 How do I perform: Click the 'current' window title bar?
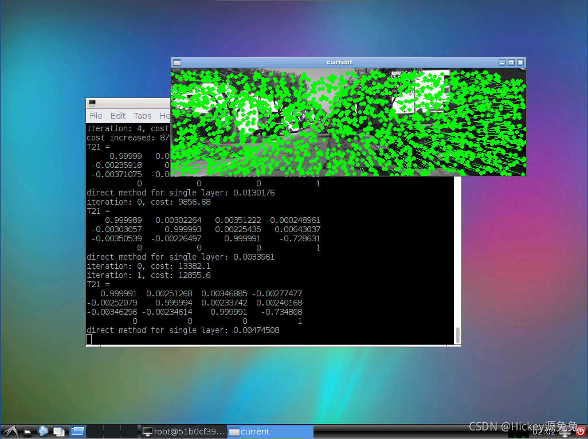pyautogui.click(x=339, y=62)
